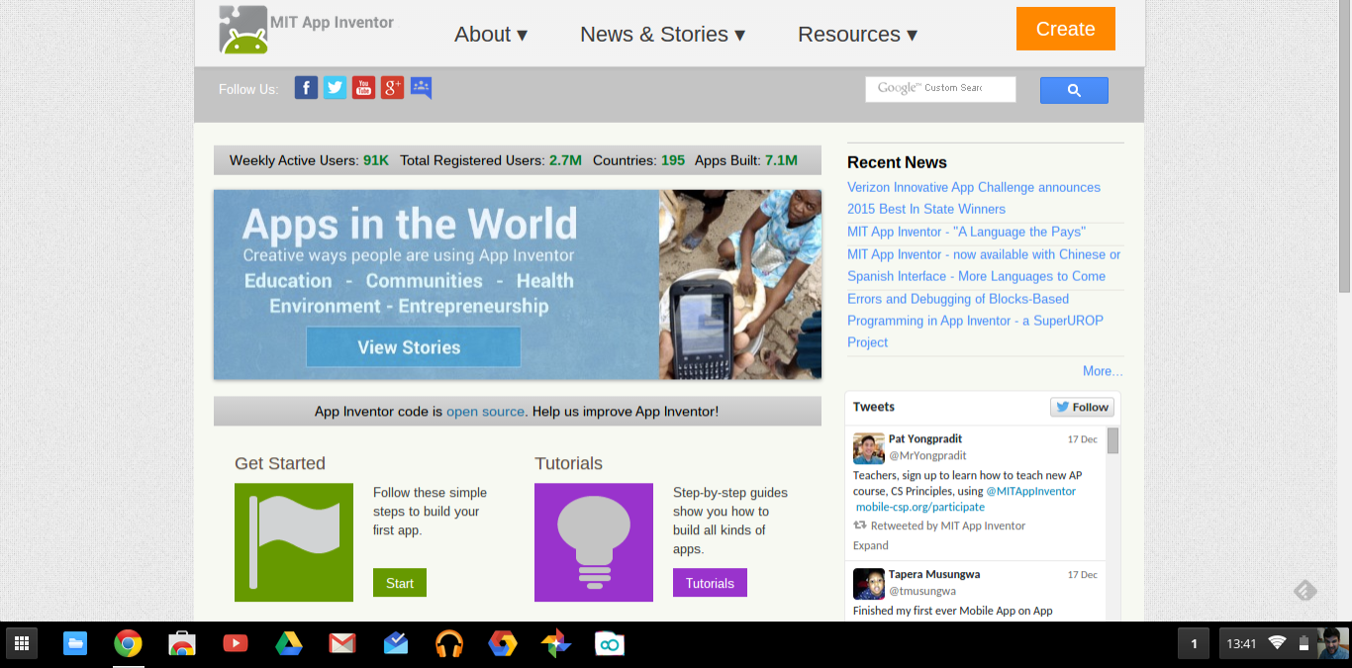Click the MIT App Inventor Android logo
This screenshot has width=1352, height=668.
(x=244, y=30)
